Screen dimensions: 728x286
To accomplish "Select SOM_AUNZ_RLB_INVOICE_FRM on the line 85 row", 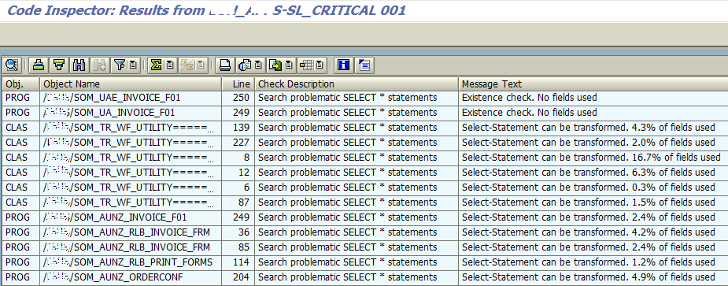I will [x=126, y=247].
